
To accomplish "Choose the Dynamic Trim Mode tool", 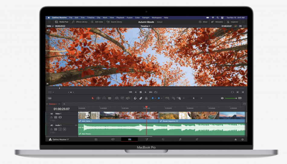I will [x=104, y=98].
